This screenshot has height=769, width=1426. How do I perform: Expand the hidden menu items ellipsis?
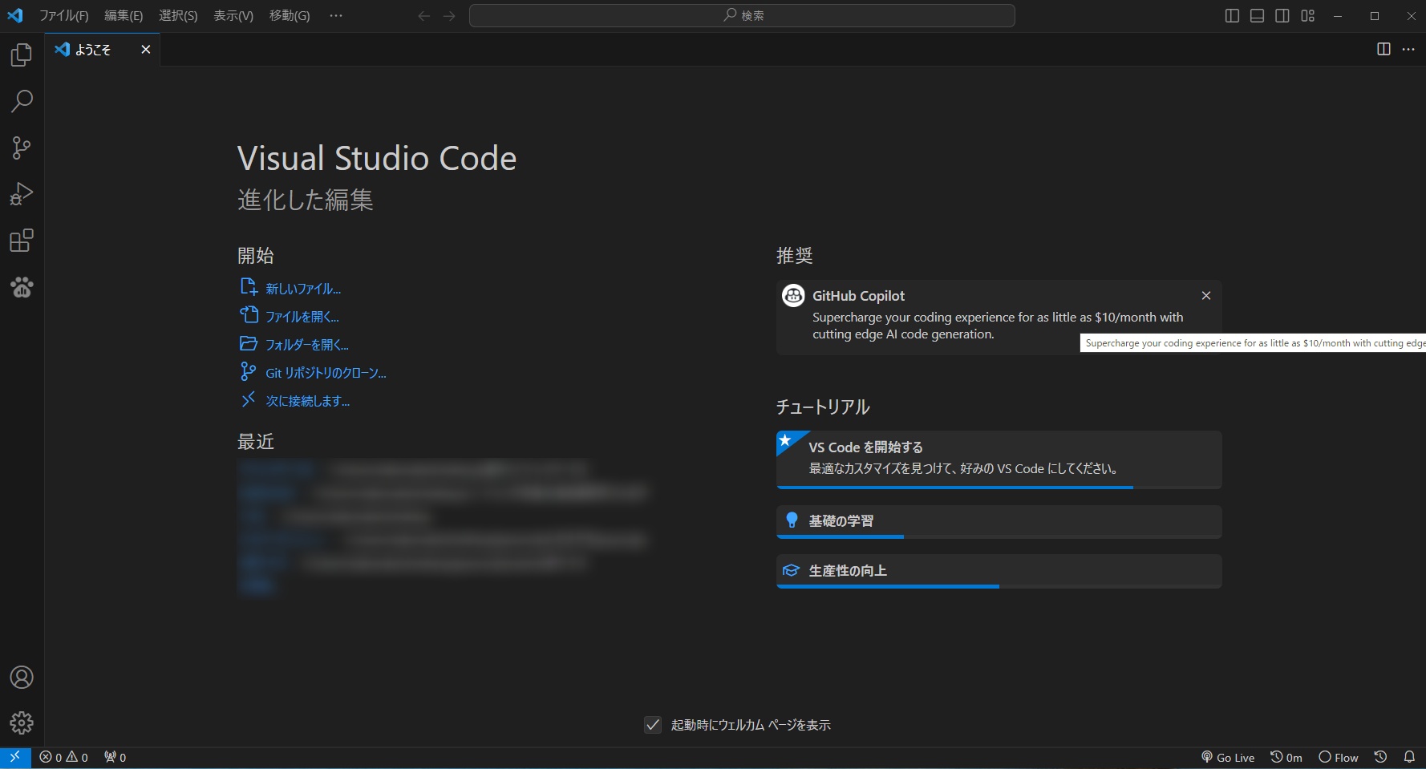coord(336,16)
